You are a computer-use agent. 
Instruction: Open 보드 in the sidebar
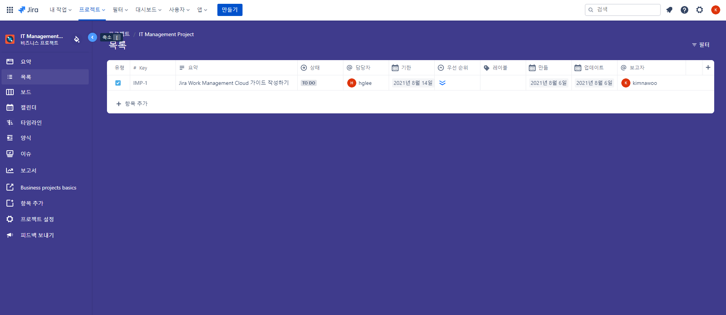point(45,92)
